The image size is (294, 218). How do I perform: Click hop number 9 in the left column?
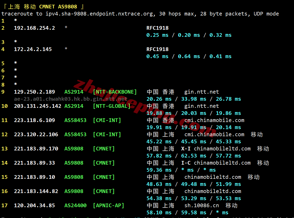pyautogui.click(x=3, y=92)
